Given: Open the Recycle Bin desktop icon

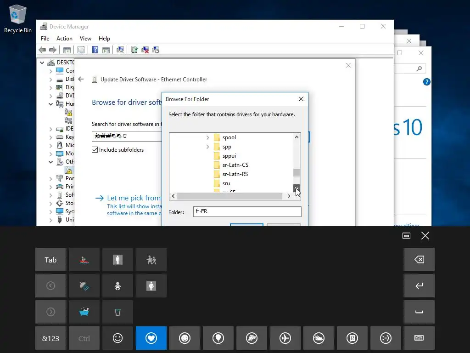Looking at the screenshot, I should click(18, 18).
